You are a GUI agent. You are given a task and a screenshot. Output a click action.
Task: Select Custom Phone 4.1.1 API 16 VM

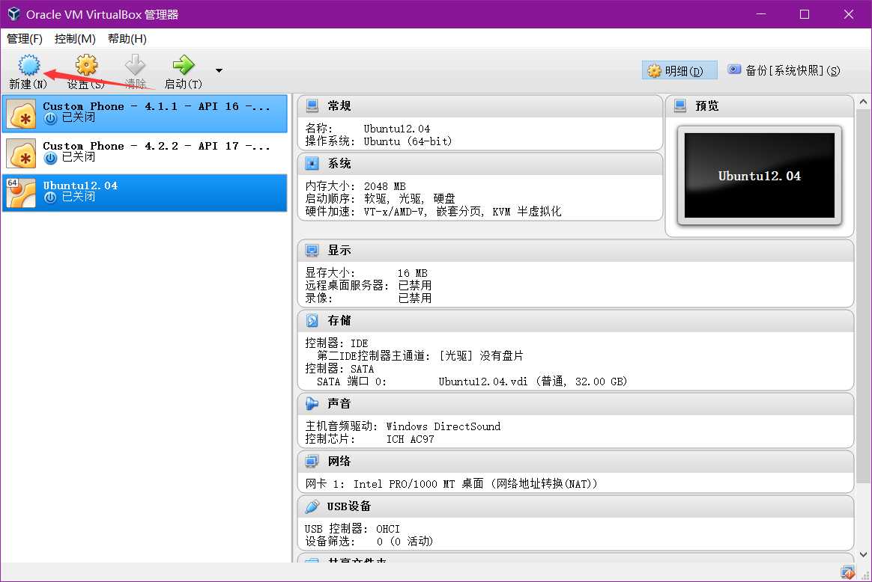145,113
